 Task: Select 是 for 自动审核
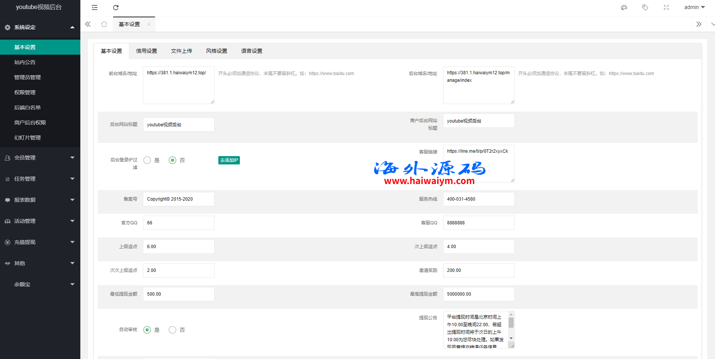147,330
